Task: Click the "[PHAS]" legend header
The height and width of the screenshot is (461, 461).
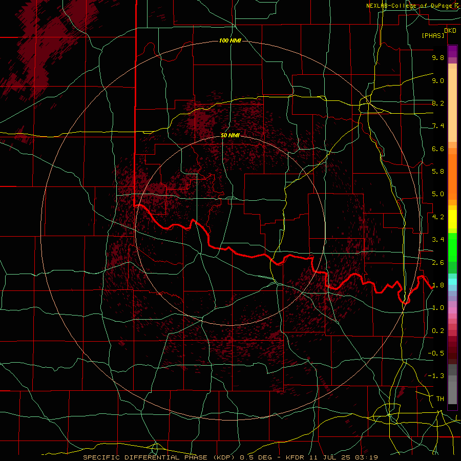Action: pos(433,35)
